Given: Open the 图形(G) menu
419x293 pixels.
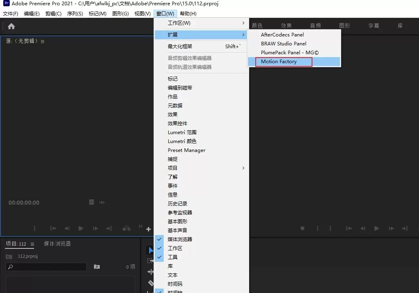Looking at the screenshot, I should [x=120, y=14].
